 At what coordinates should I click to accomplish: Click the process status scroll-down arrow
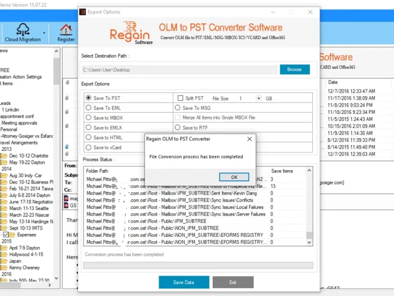309,242
